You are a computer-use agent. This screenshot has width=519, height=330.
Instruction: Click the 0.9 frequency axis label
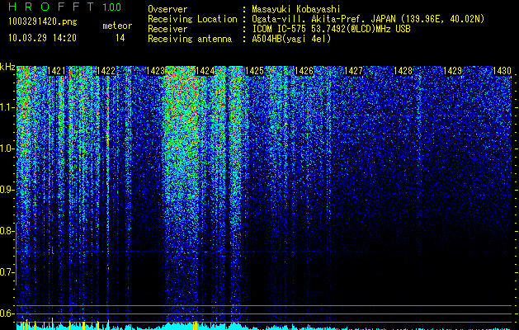tap(7, 190)
